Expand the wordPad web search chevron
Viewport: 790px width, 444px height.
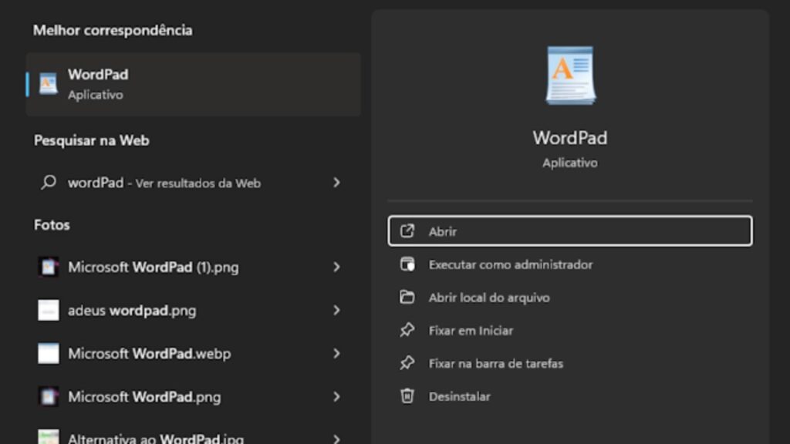pos(336,183)
